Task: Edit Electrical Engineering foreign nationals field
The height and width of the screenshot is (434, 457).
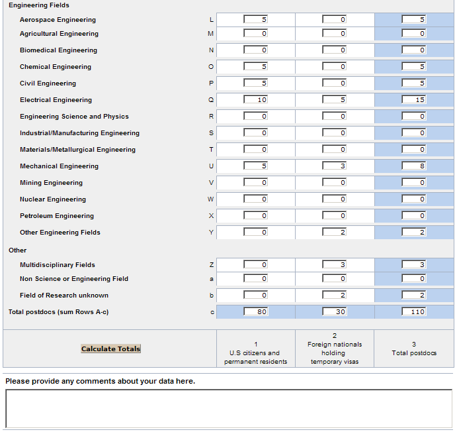Action: (334, 100)
